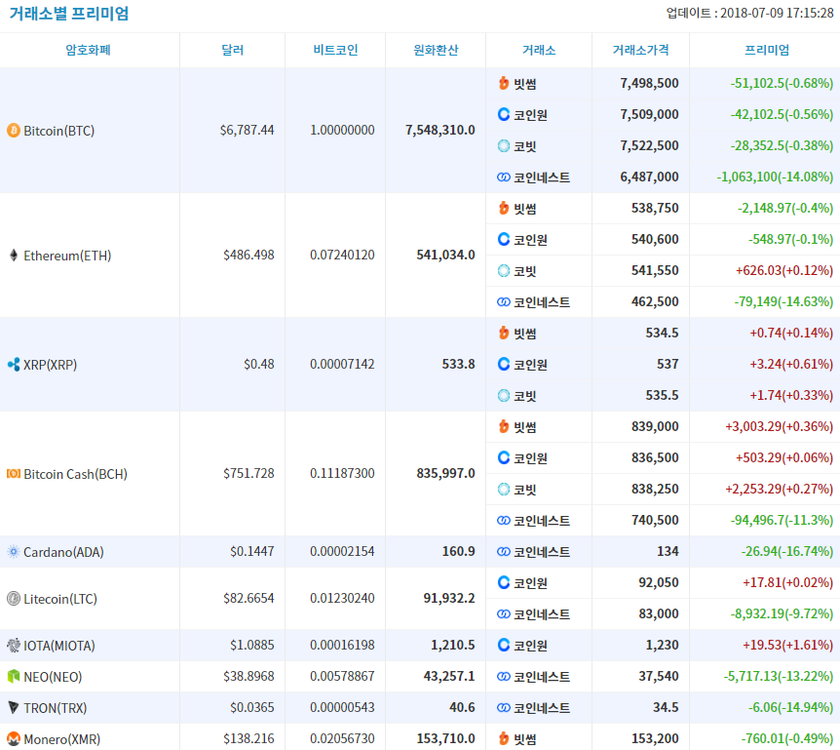The image size is (840, 750).
Task: Click the 프리미엄 column header
Action: pos(767,50)
